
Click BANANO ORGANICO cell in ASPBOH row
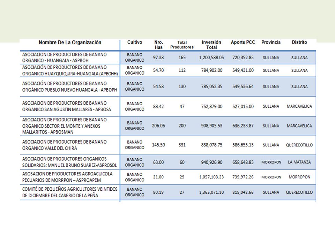tap(135, 58)
